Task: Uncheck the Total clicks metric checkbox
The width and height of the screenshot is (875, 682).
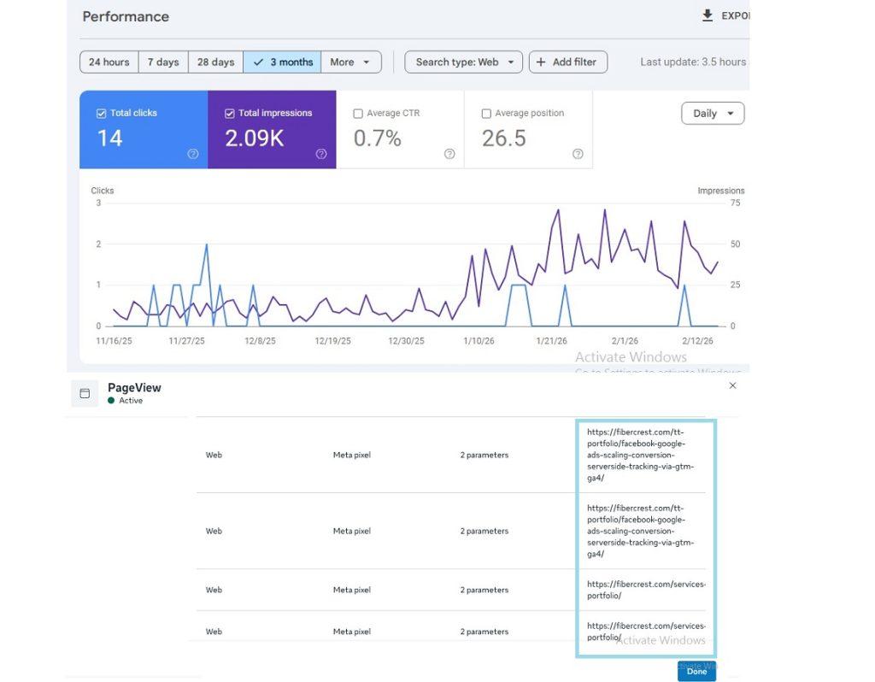Action: point(101,112)
